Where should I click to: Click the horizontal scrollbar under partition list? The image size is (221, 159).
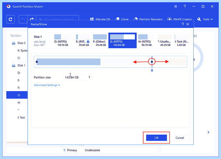tap(17, 142)
